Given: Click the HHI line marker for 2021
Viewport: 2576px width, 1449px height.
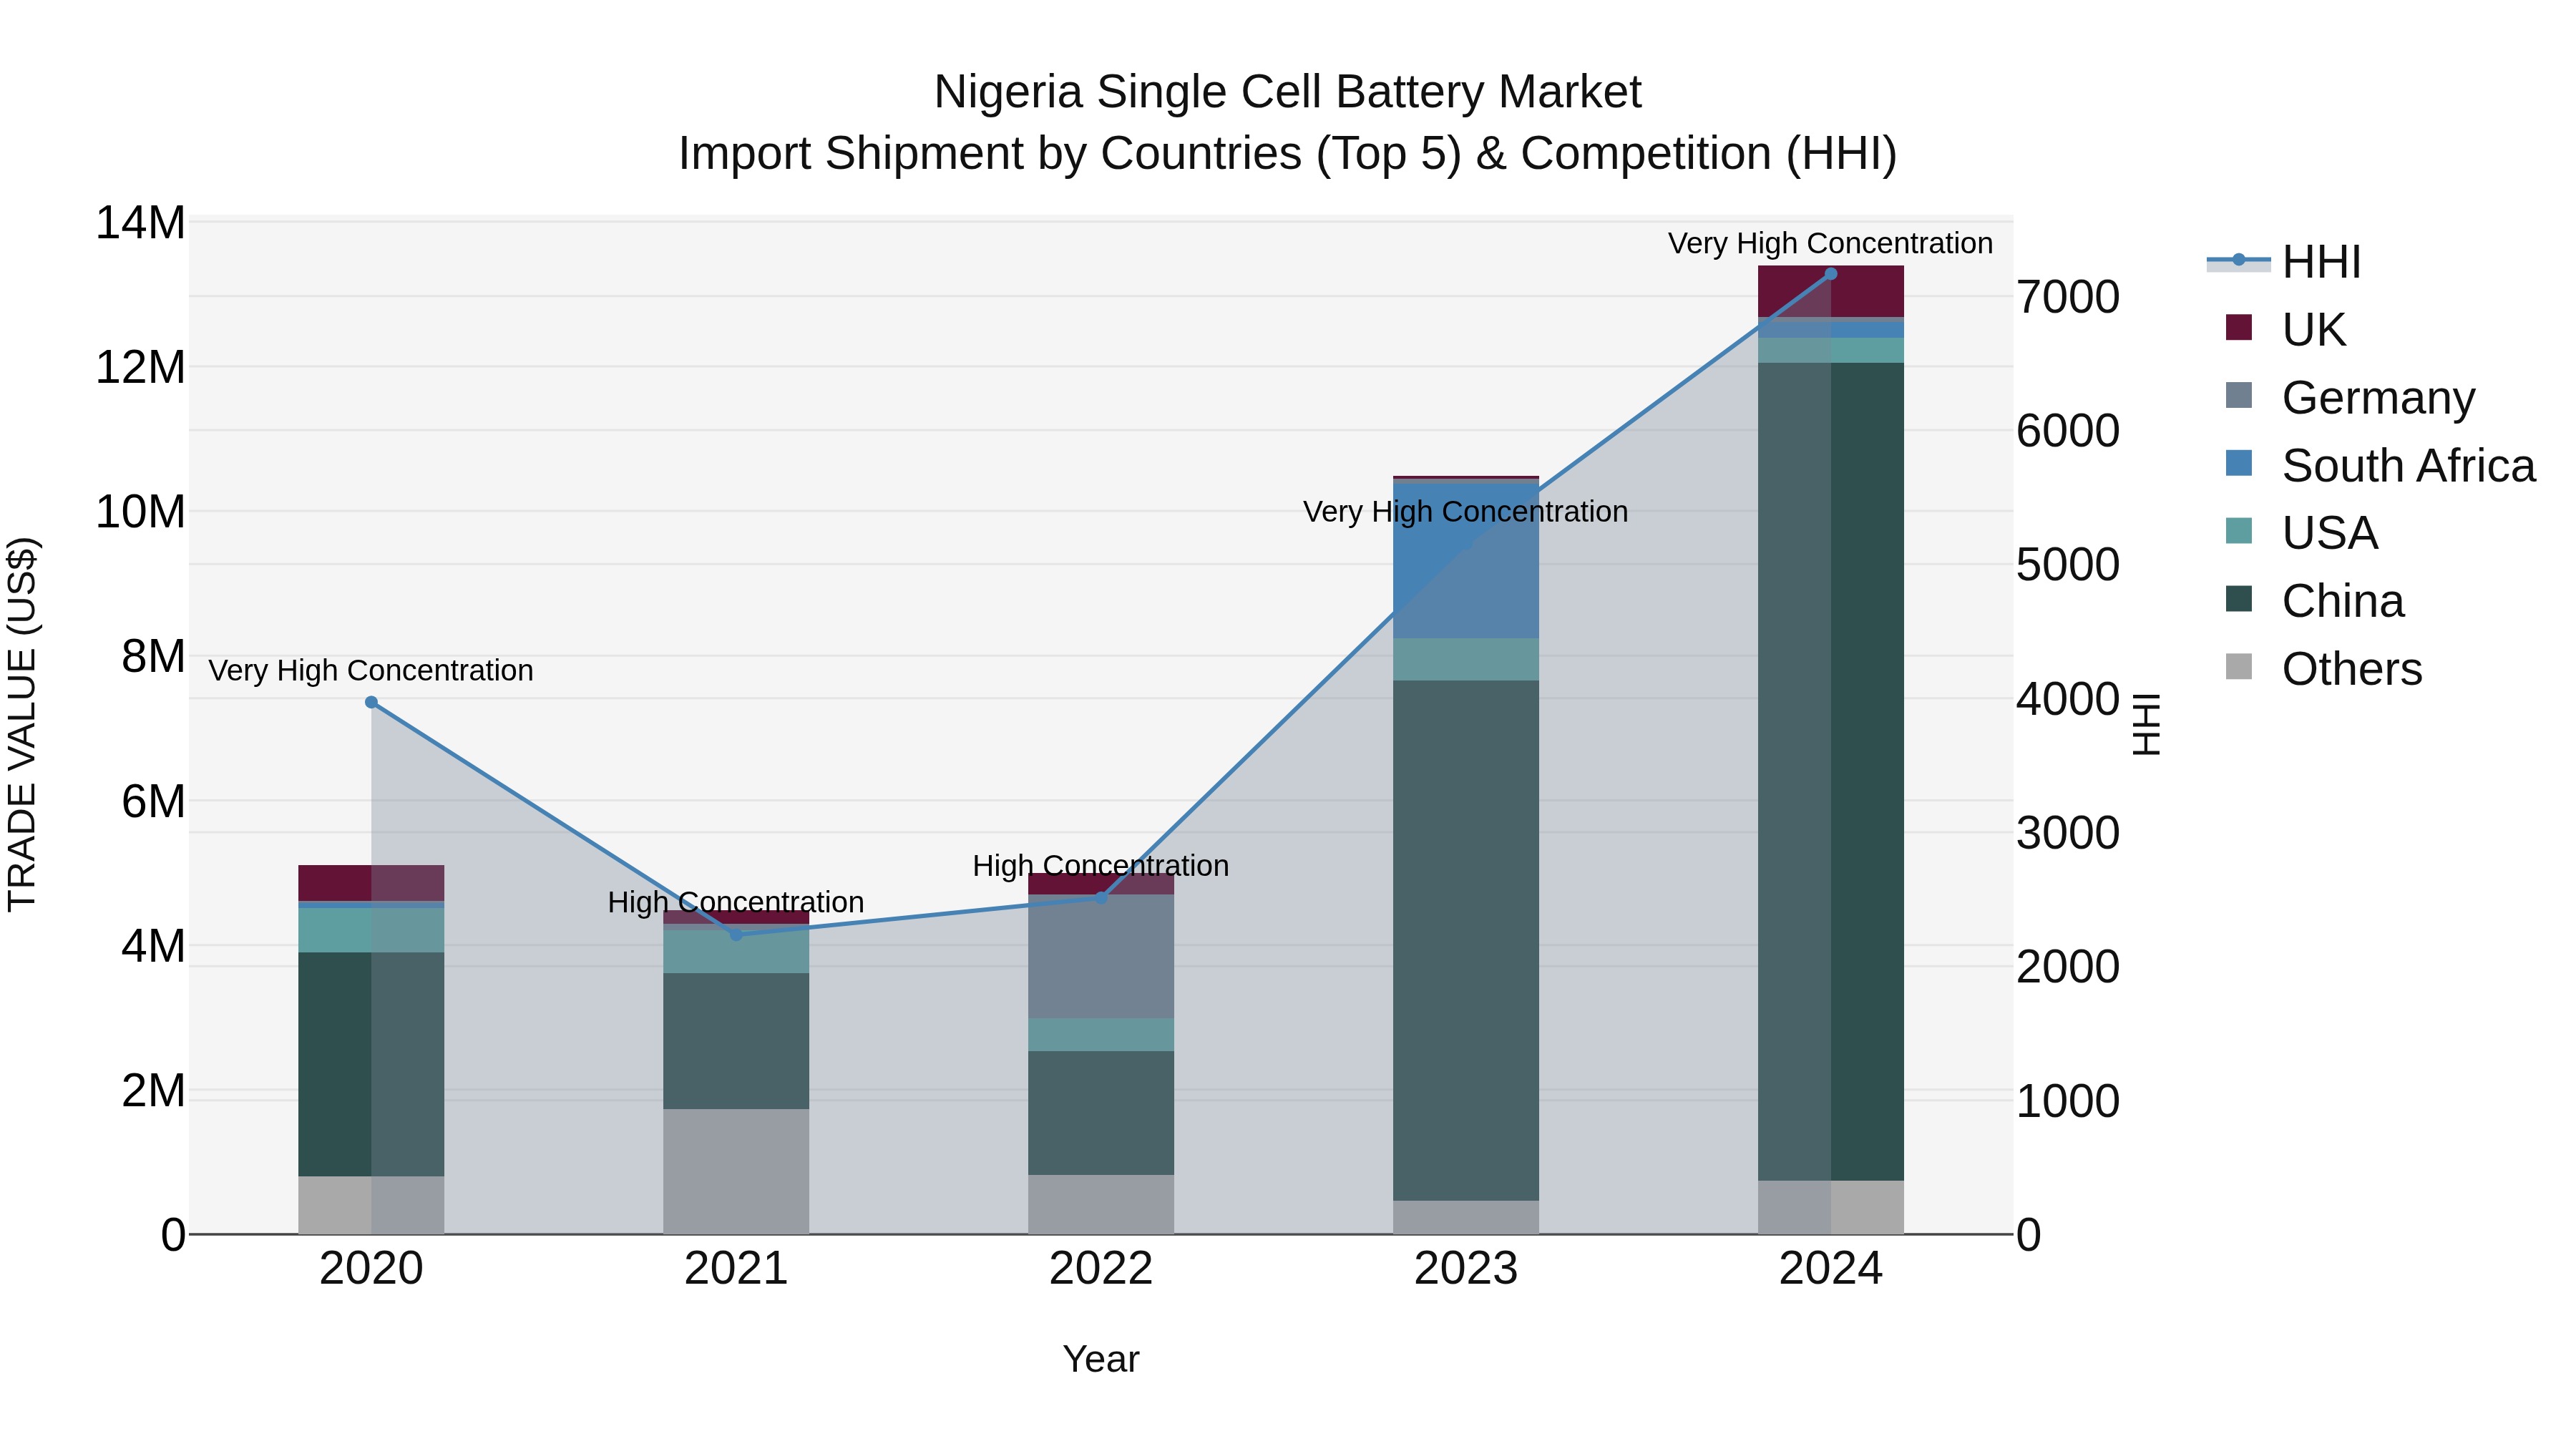Looking at the screenshot, I should pyautogui.click(x=736, y=935).
